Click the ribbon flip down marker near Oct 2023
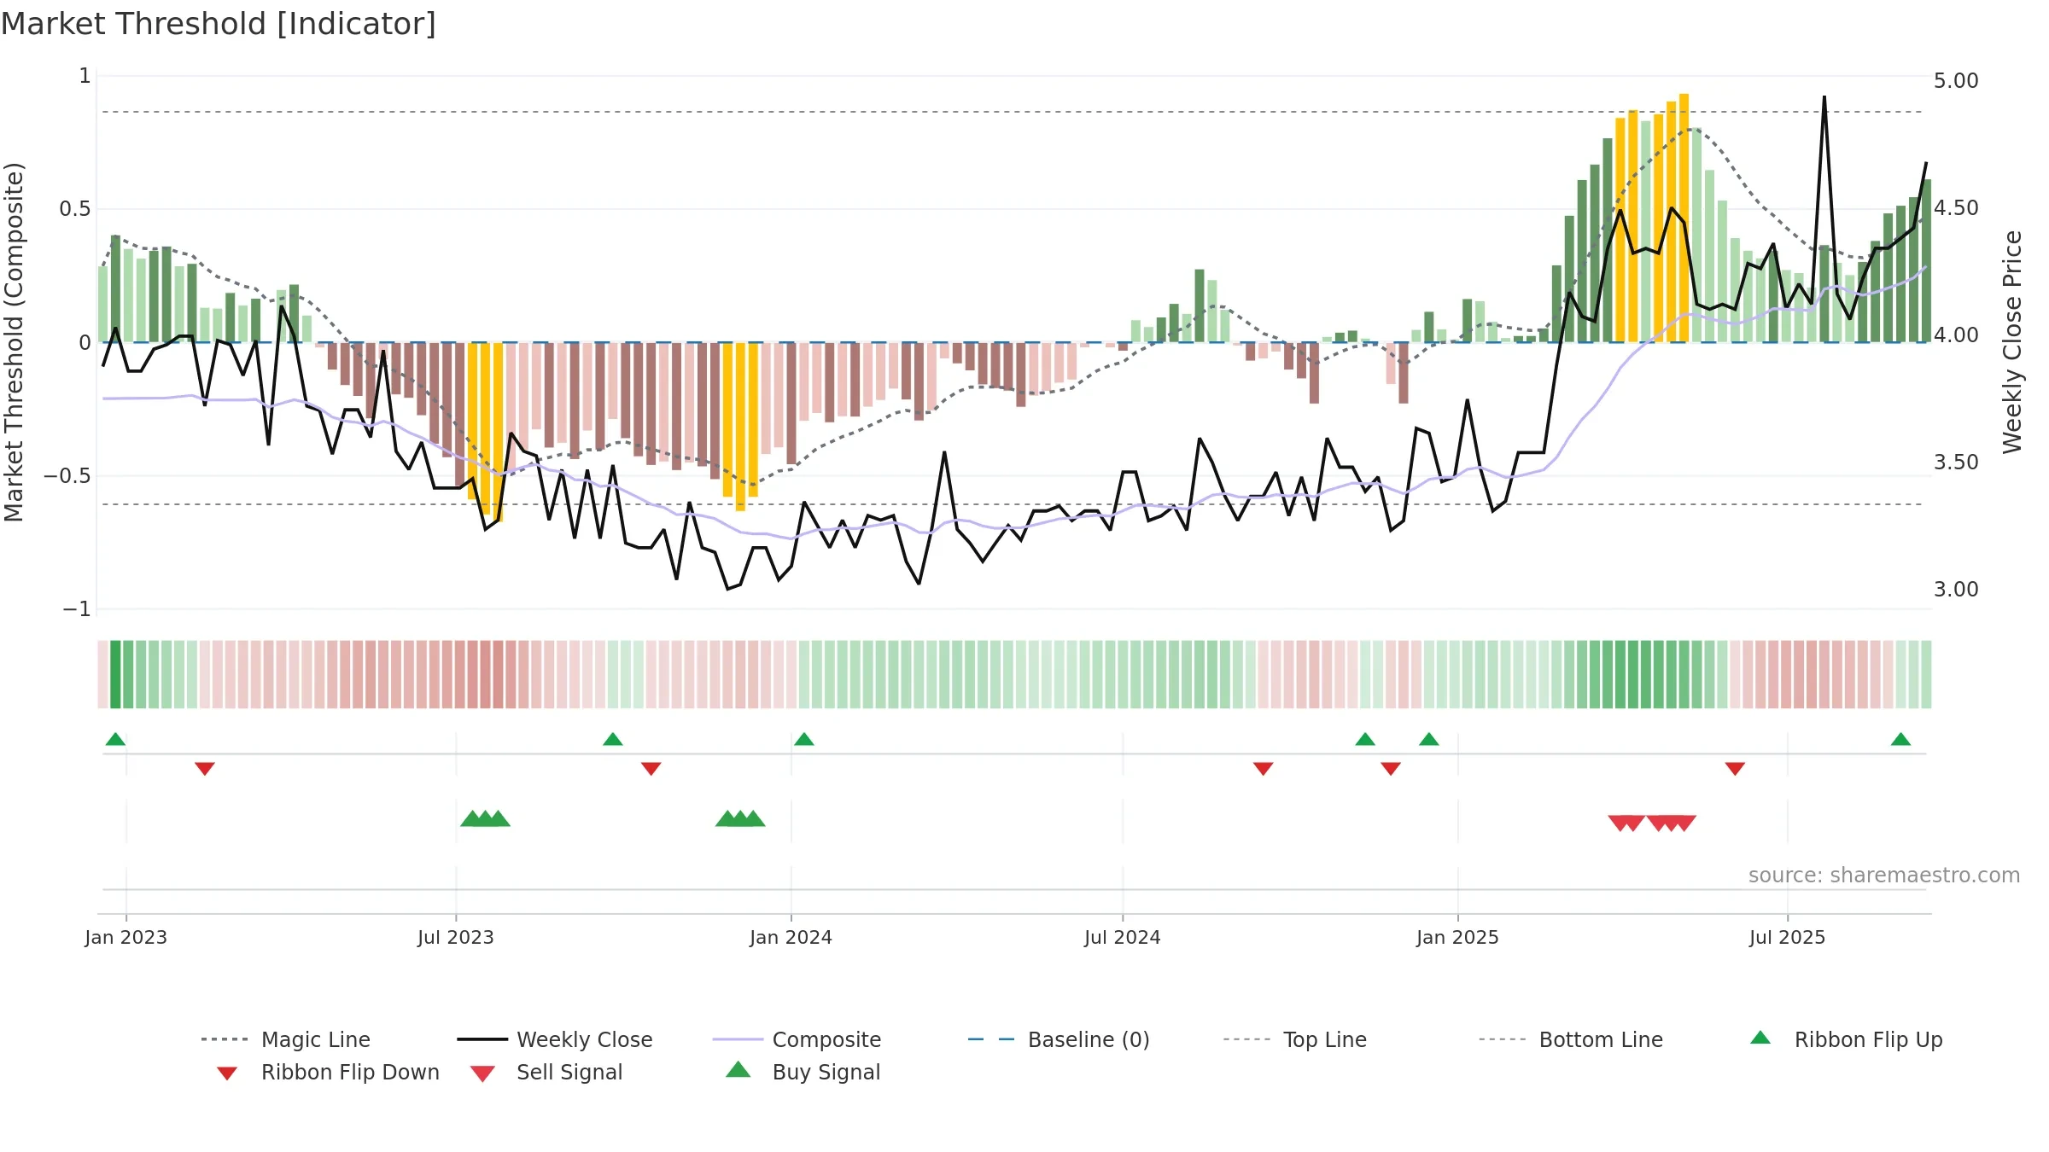Screen dimensions: 2049x1152 click(651, 769)
